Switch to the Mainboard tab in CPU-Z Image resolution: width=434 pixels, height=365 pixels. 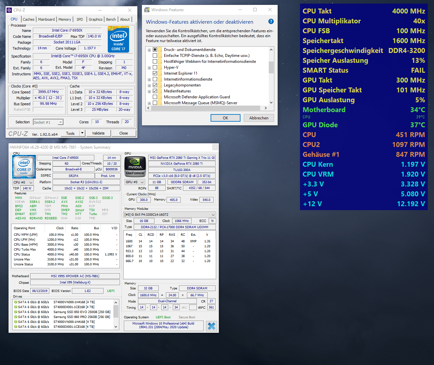pyautogui.click(x=46, y=19)
